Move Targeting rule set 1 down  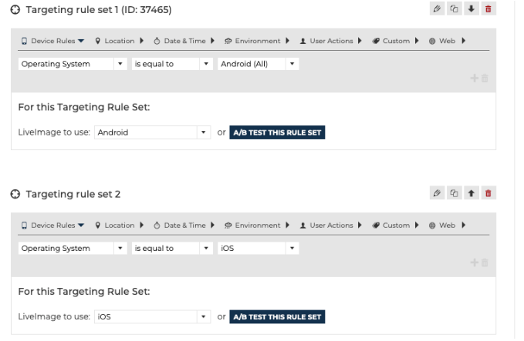click(472, 8)
